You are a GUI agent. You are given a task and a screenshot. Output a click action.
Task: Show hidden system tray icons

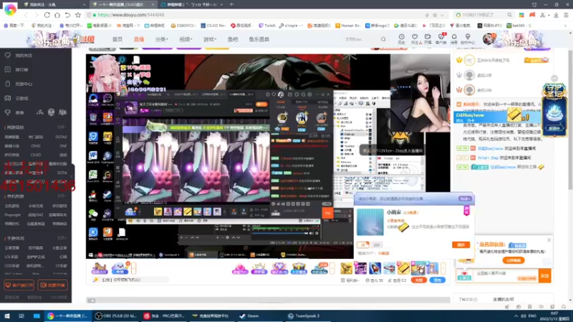(516, 316)
